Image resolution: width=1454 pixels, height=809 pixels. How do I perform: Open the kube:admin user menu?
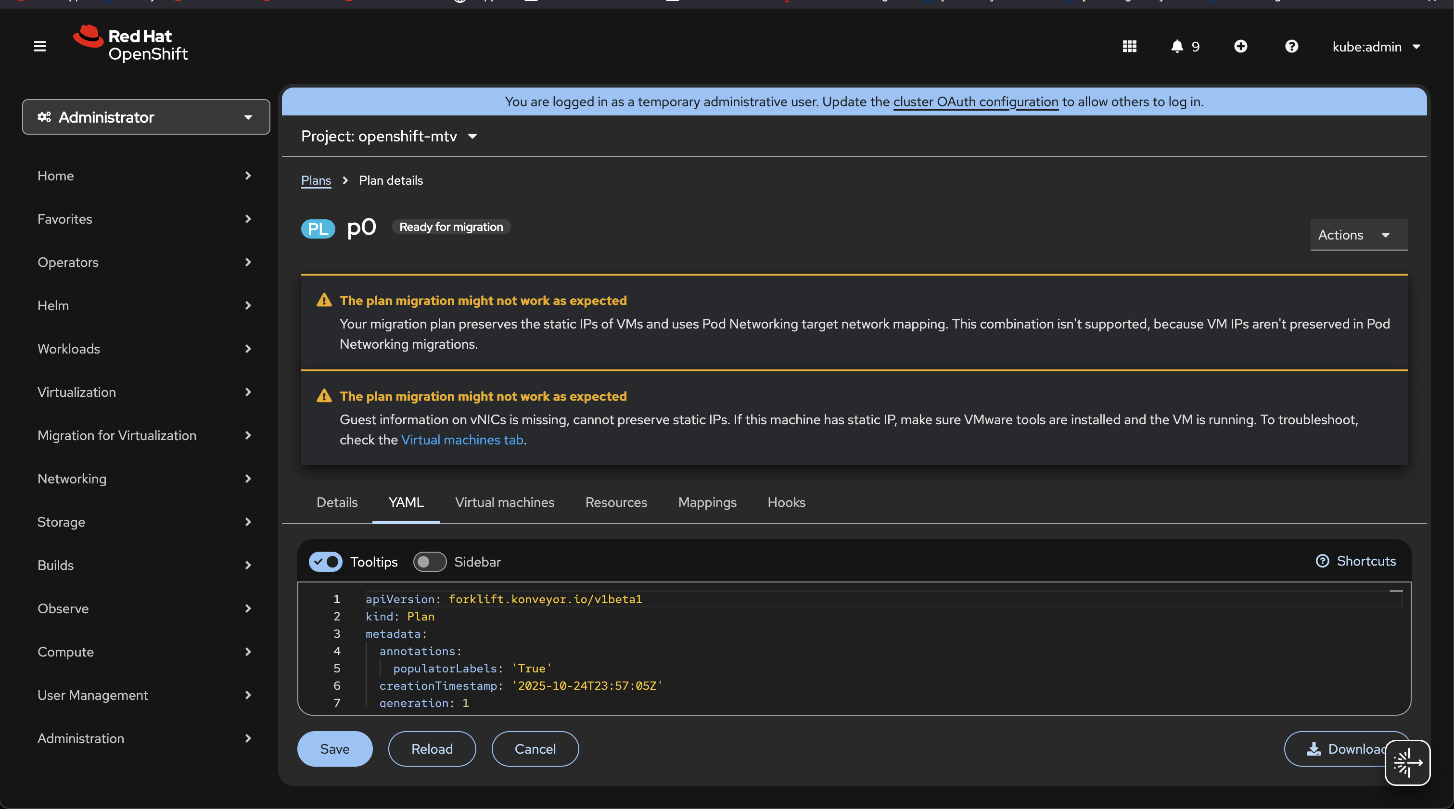click(x=1376, y=46)
